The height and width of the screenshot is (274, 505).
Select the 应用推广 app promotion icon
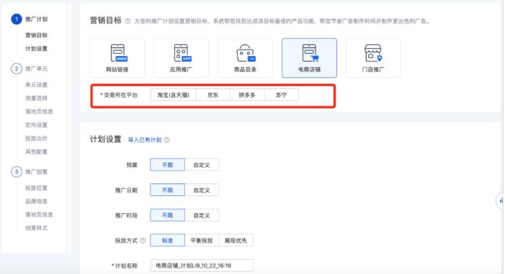pyautogui.click(x=181, y=58)
